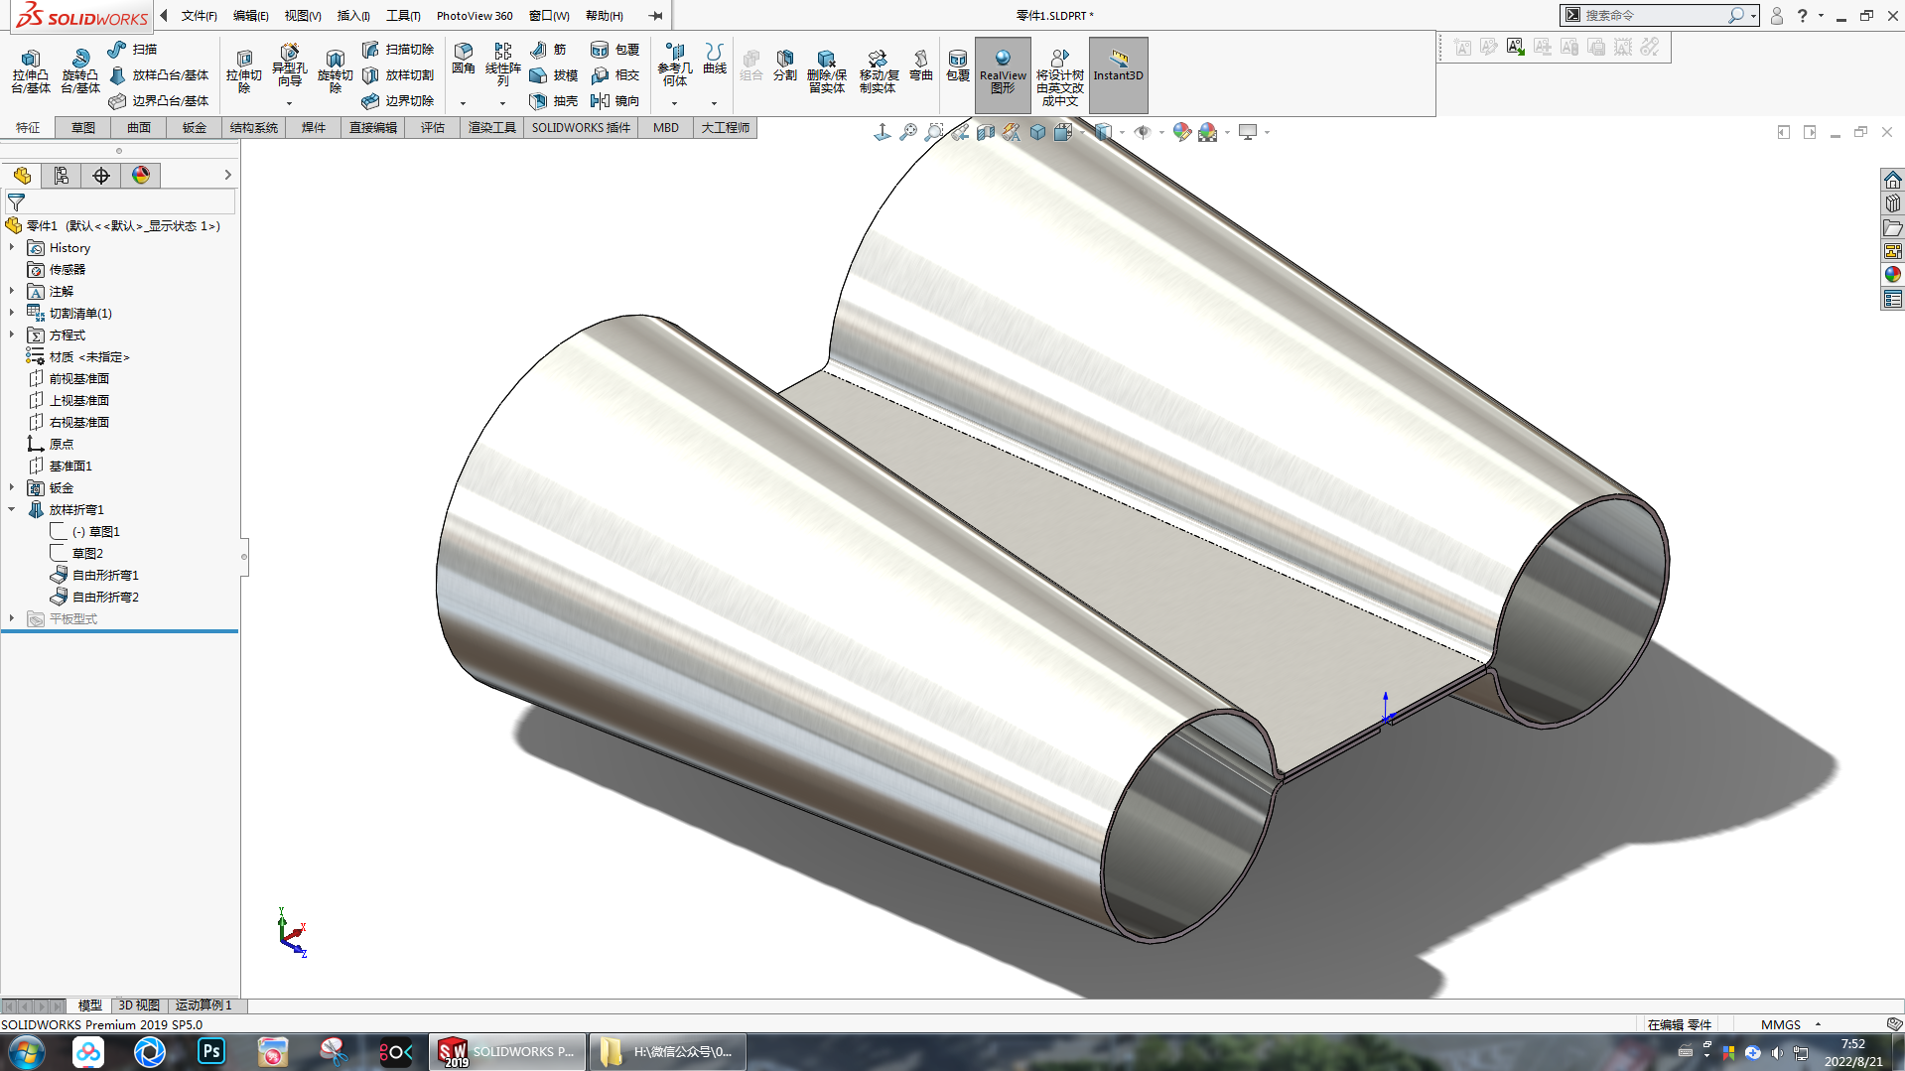Image resolution: width=1905 pixels, height=1071 pixels.
Task: Open the Windows Start button
Action: (25, 1052)
